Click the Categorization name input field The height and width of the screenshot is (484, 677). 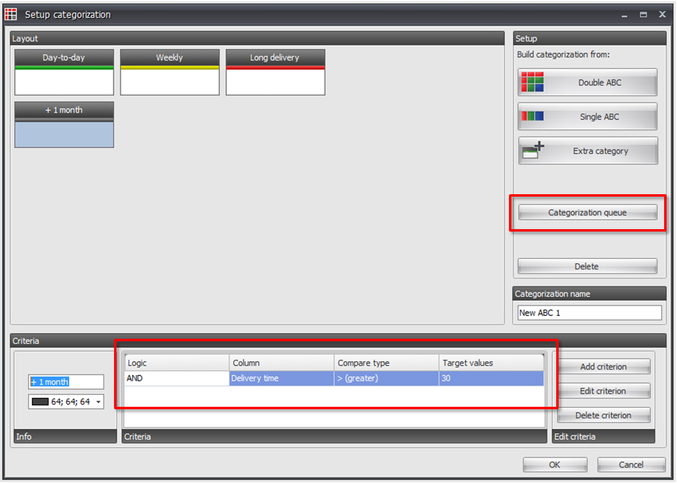click(x=589, y=312)
